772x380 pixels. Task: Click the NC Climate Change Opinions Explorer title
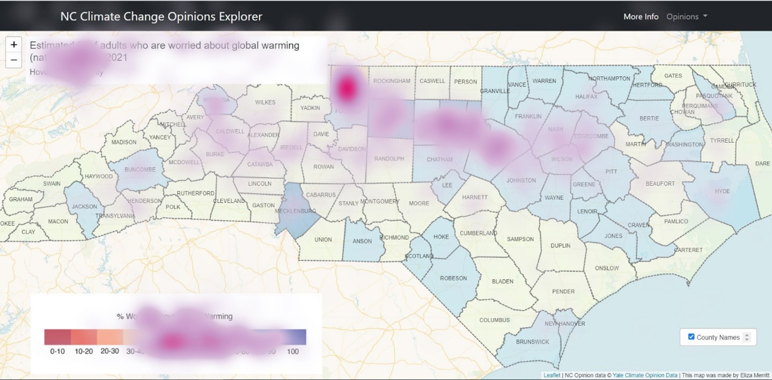(161, 16)
